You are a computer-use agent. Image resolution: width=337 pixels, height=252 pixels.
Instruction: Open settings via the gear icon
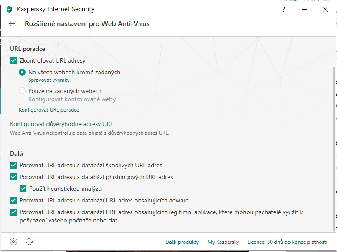click(13, 242)
